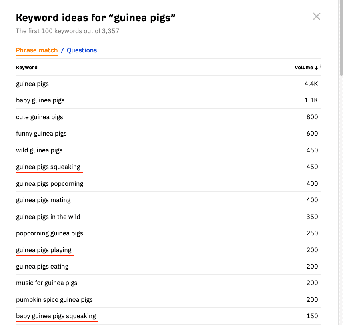Open the Volume column info icon
The width and height of the screenshot is (343, 325).
click(320, 66)
